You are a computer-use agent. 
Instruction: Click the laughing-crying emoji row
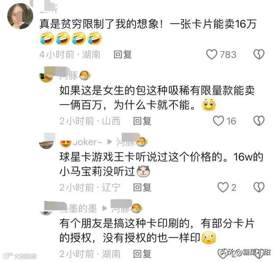(x=71, y=39)
